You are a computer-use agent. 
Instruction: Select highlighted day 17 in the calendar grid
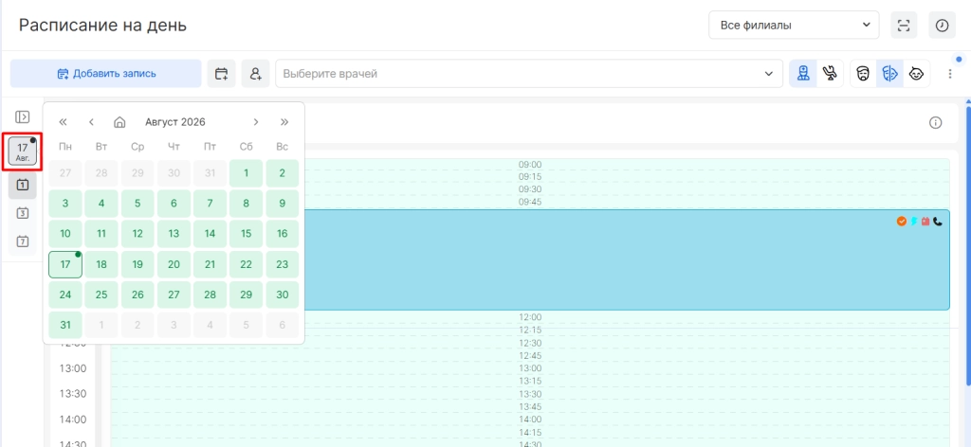(65, 264)
